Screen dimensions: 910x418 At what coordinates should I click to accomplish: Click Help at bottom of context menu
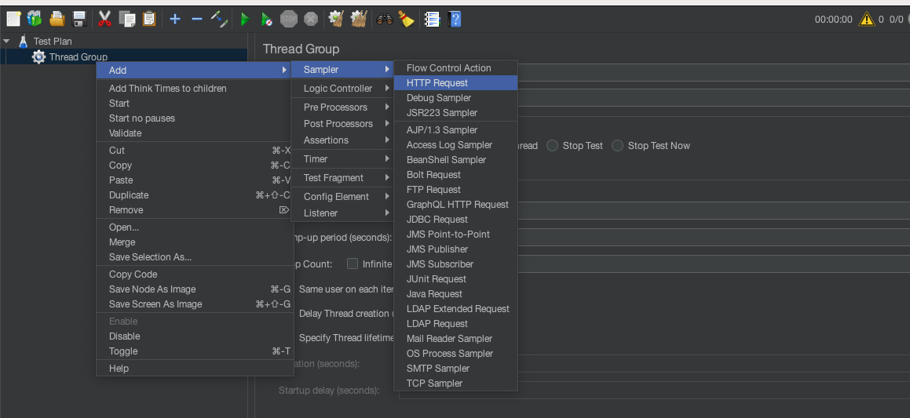[195, 369]
